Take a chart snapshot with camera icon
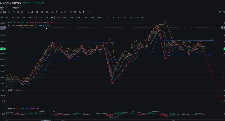 coord(220,12)
